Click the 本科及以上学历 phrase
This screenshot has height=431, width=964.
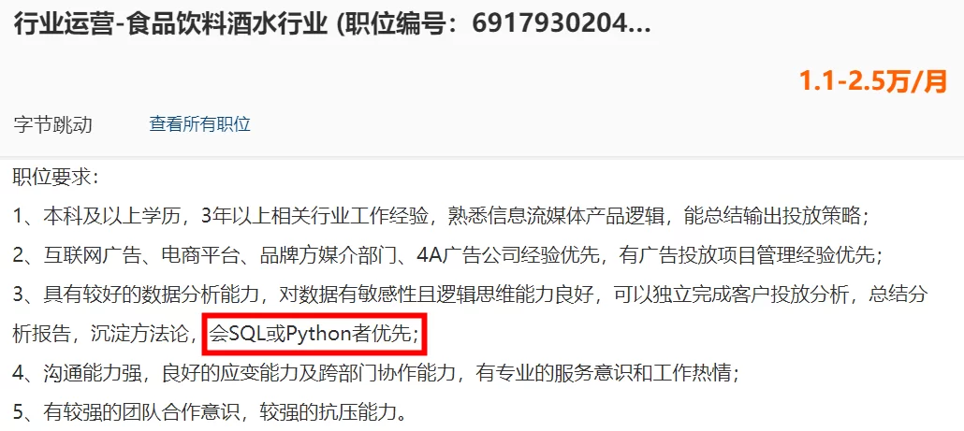(112, 217)
